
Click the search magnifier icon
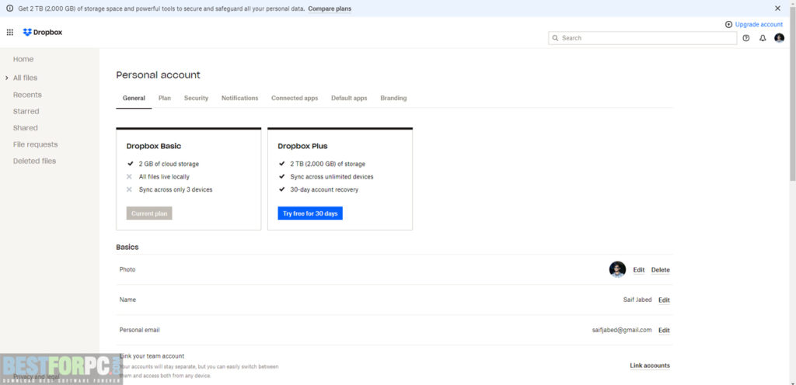click(x=555, y=38)
